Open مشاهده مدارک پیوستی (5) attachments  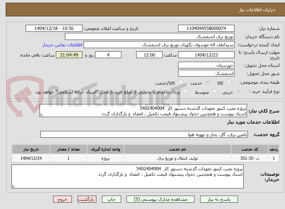[160, 199]
